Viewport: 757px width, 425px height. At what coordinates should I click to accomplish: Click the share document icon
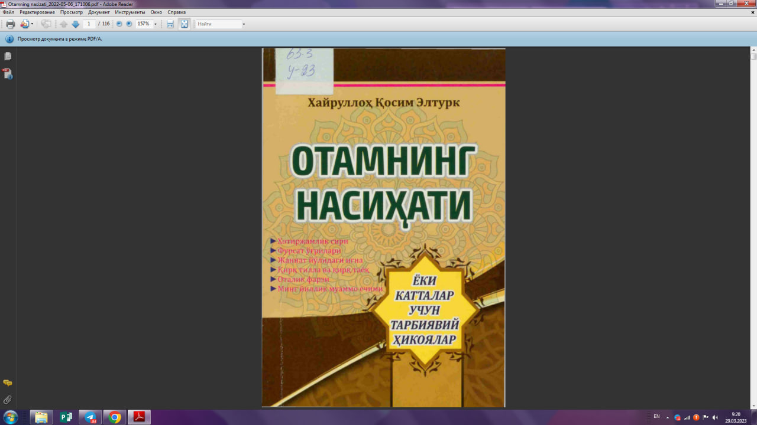(24, 24)
